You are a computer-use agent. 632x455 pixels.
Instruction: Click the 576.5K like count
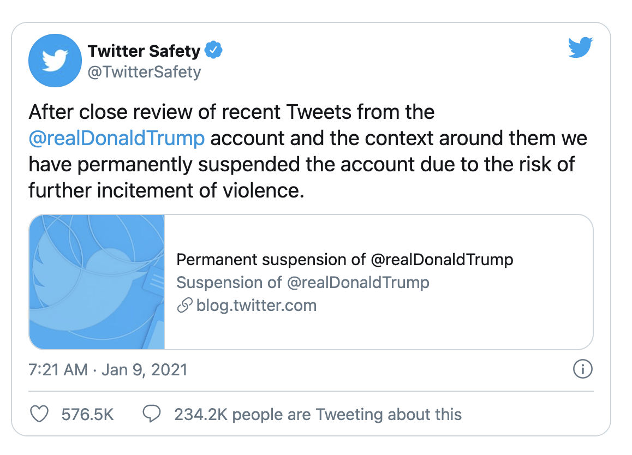[x=88, y=414]
